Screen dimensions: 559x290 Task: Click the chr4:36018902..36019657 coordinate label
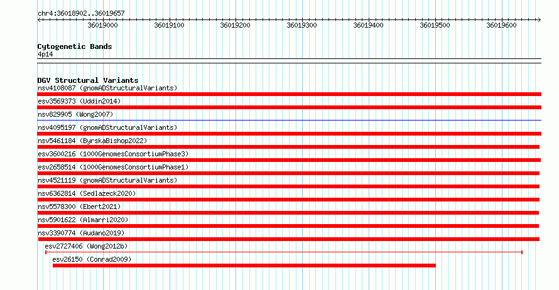(x=81, y=13)
